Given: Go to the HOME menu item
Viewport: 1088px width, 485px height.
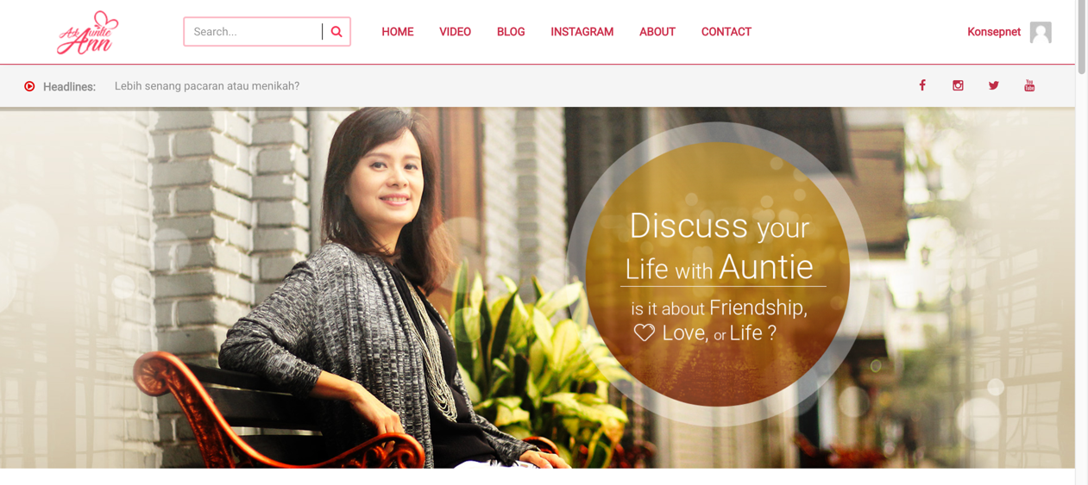Looking at the screenshot, I should coord(398,32).
